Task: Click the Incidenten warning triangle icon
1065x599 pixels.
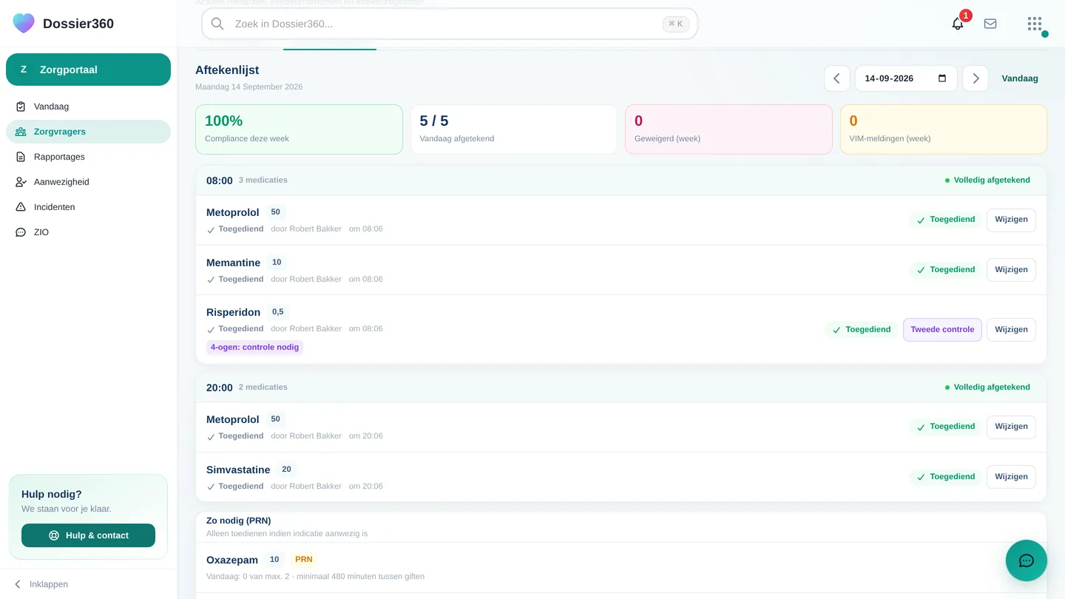Action: pos(21,207)
